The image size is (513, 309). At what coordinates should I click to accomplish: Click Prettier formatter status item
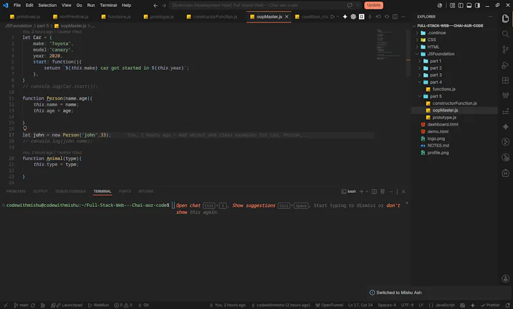(x=490, y=305)
